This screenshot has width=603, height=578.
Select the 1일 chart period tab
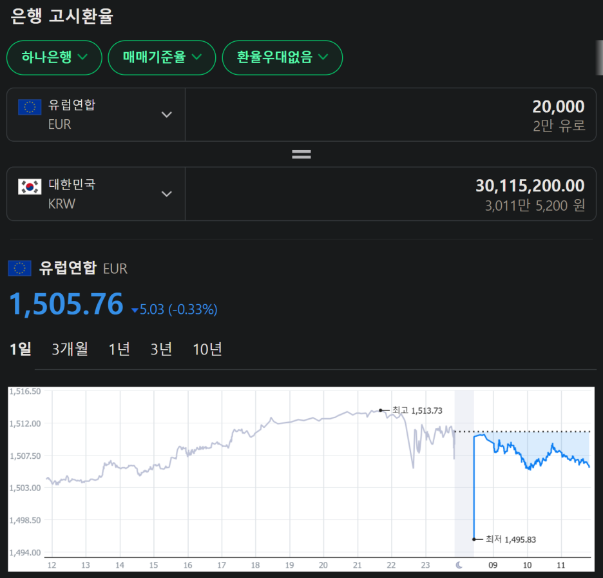pos(21,349)
